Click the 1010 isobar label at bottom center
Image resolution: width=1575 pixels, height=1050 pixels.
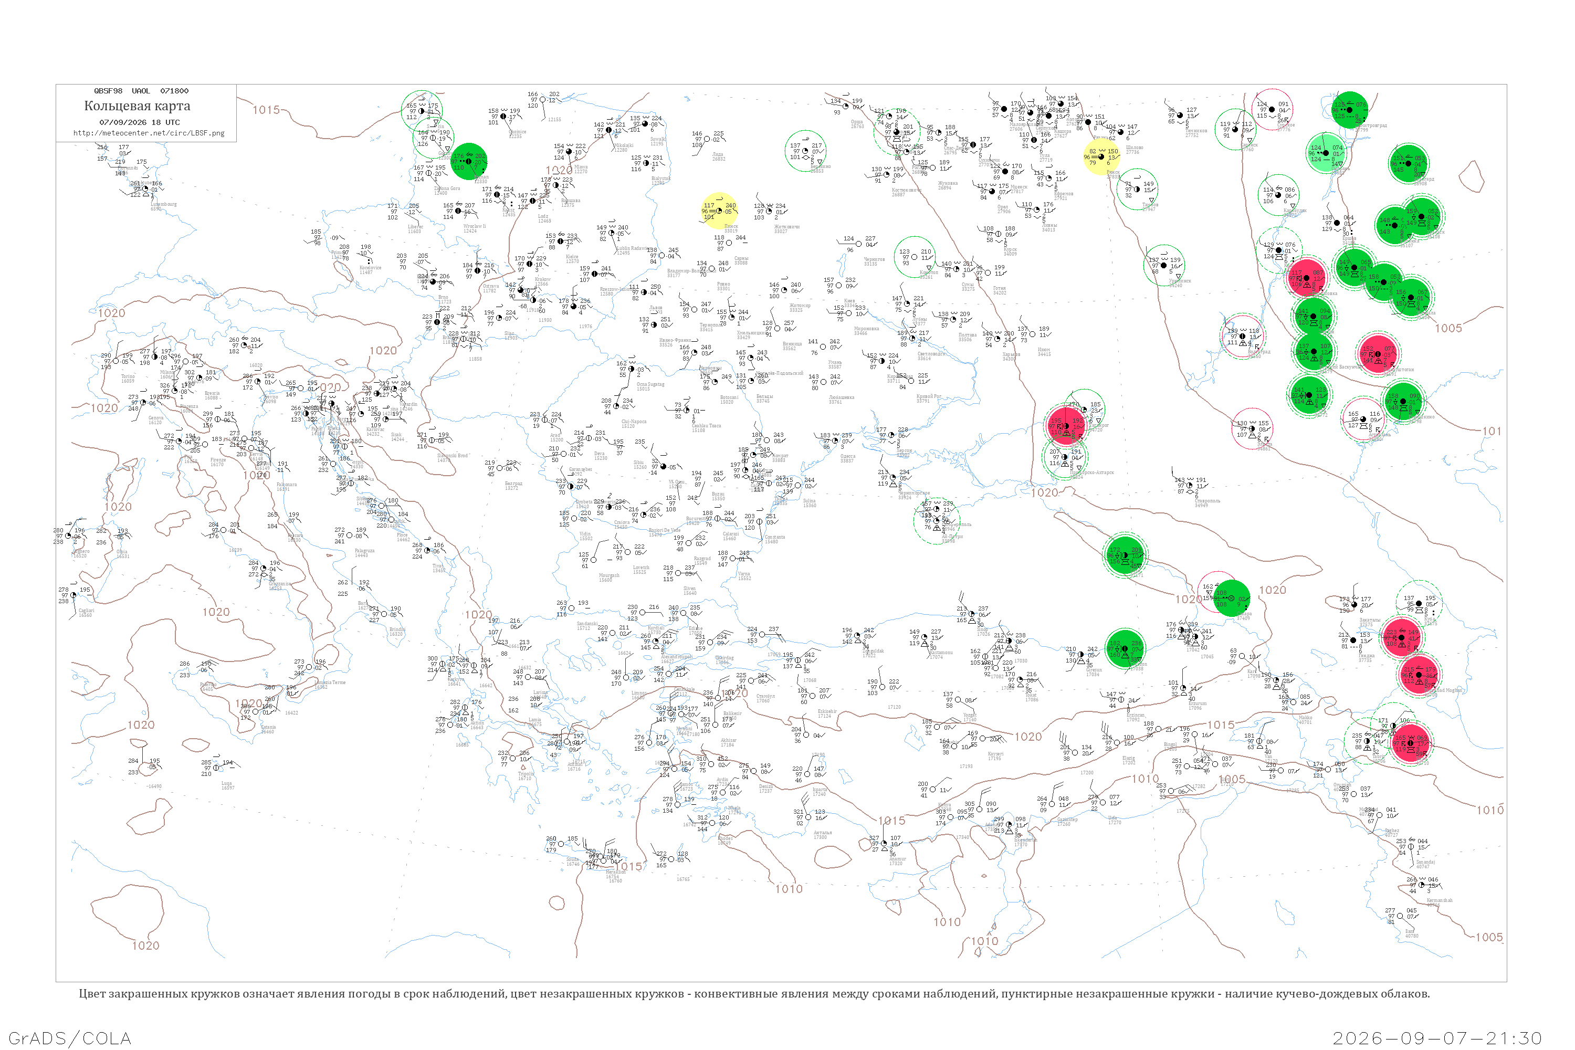click(789, 889)
